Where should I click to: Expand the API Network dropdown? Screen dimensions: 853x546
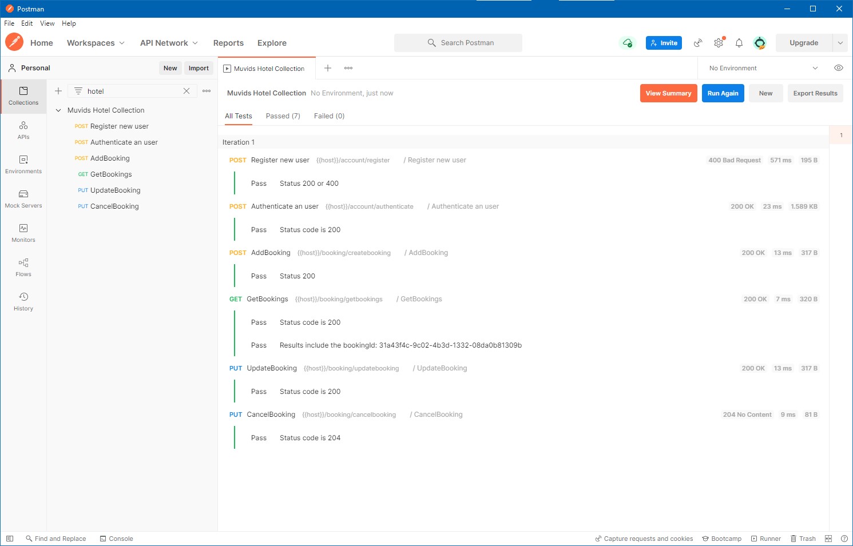[169, 43]
